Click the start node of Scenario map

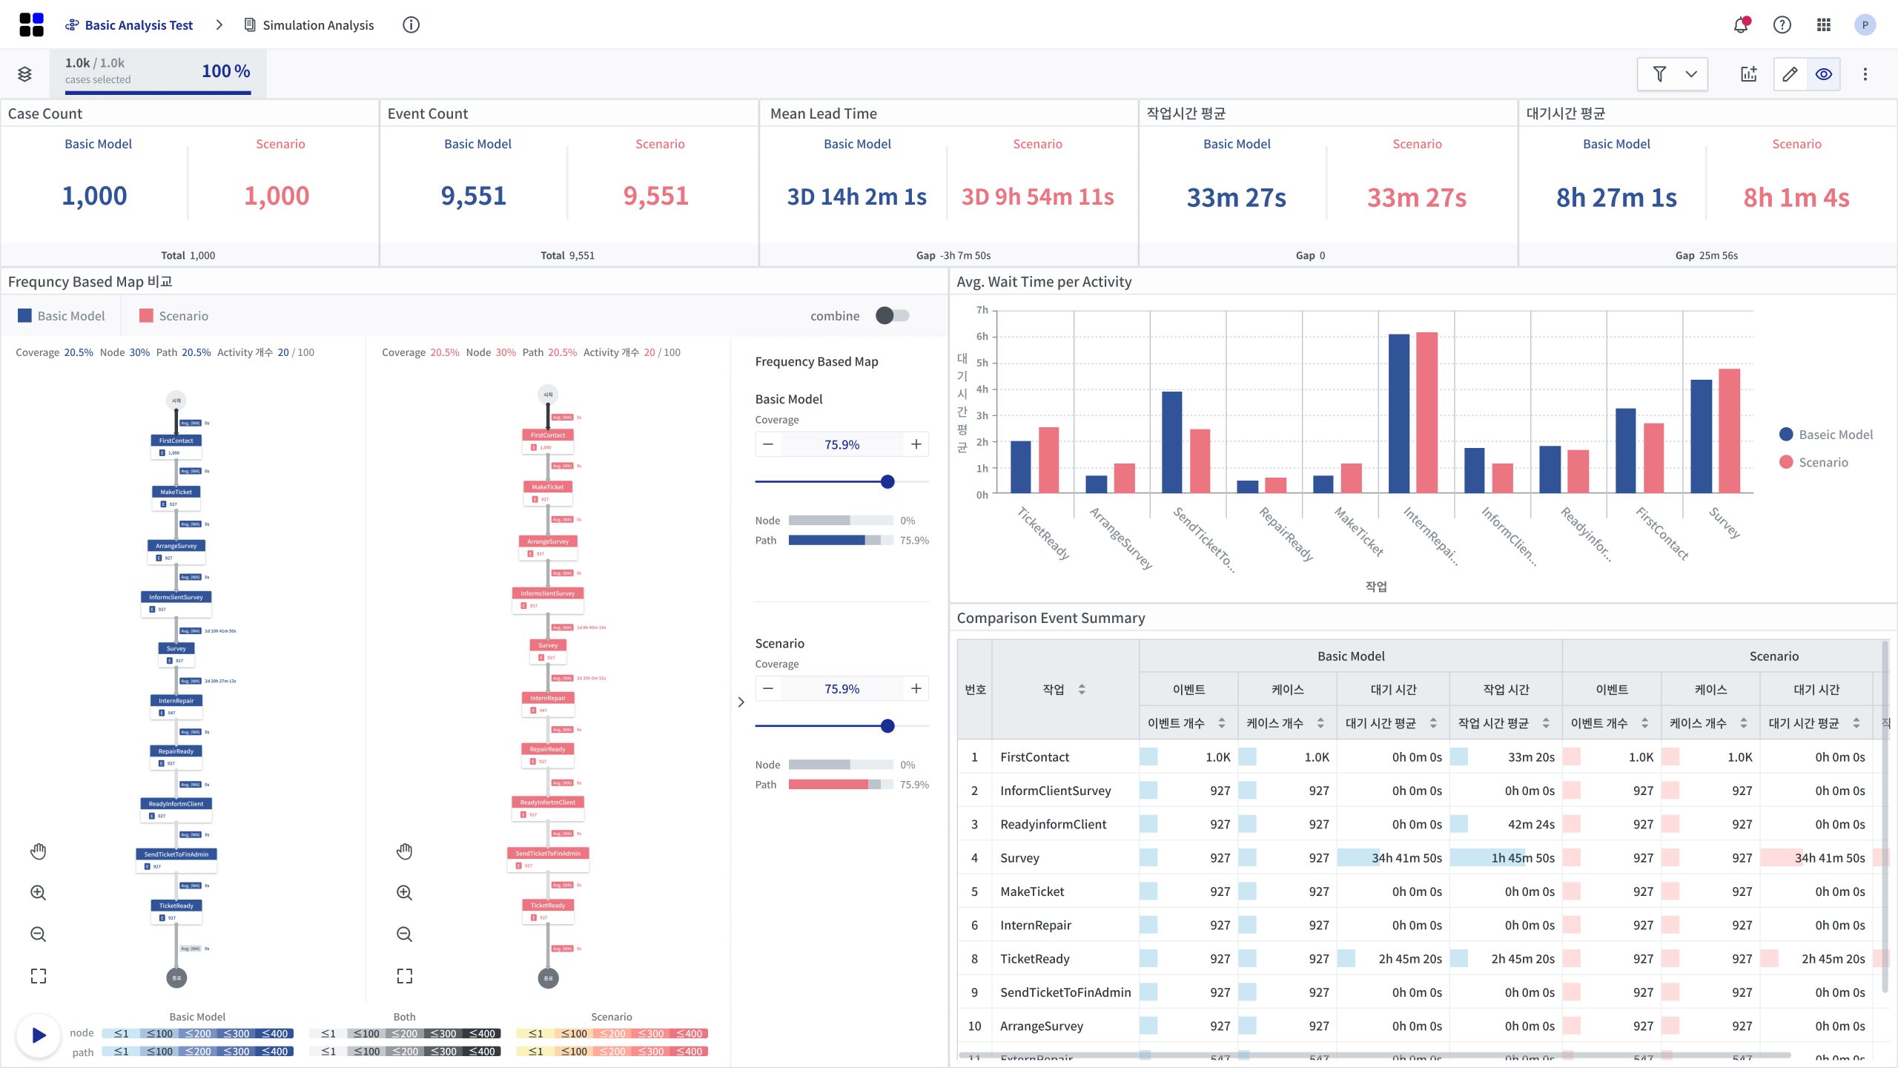coord(548,394)
